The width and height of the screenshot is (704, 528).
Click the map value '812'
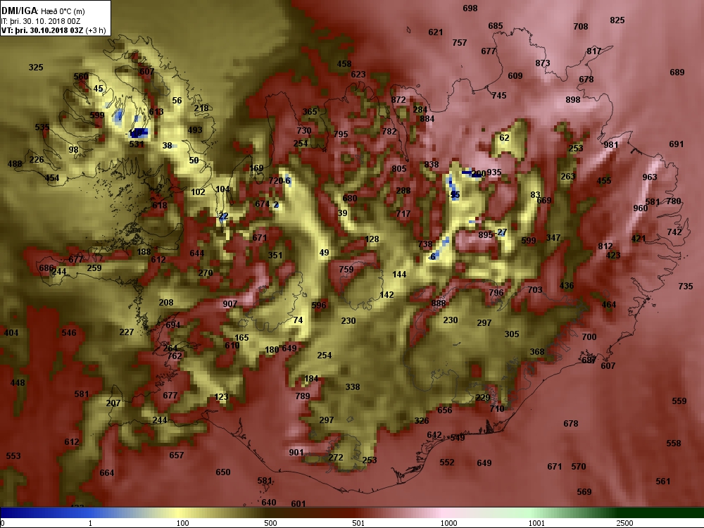click(605, 246)
